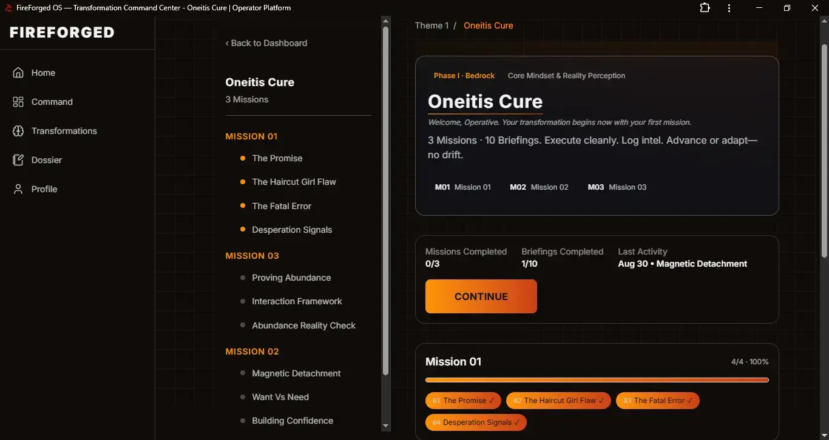Screen dimensions: 829x440
Task: Open the three-dot window menu
Action: coord(730,8)
